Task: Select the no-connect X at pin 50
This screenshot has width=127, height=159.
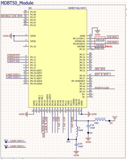Action: [92, 49]
